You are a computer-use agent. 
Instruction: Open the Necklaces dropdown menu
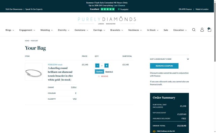click(x=135, y=30)
